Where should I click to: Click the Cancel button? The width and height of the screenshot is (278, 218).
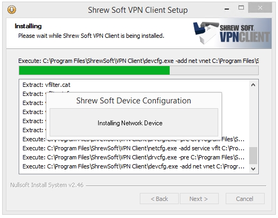245,199
